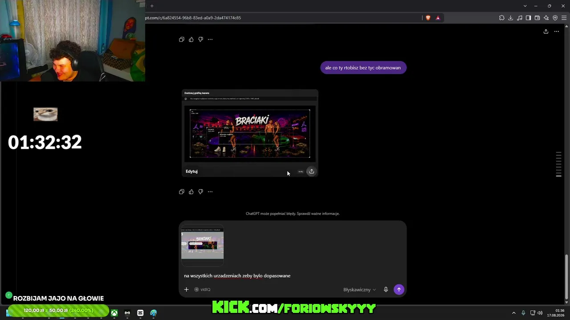Screen dimensions: 570x320
Task: Open the browser downloads icon
Action: (511, 18)
